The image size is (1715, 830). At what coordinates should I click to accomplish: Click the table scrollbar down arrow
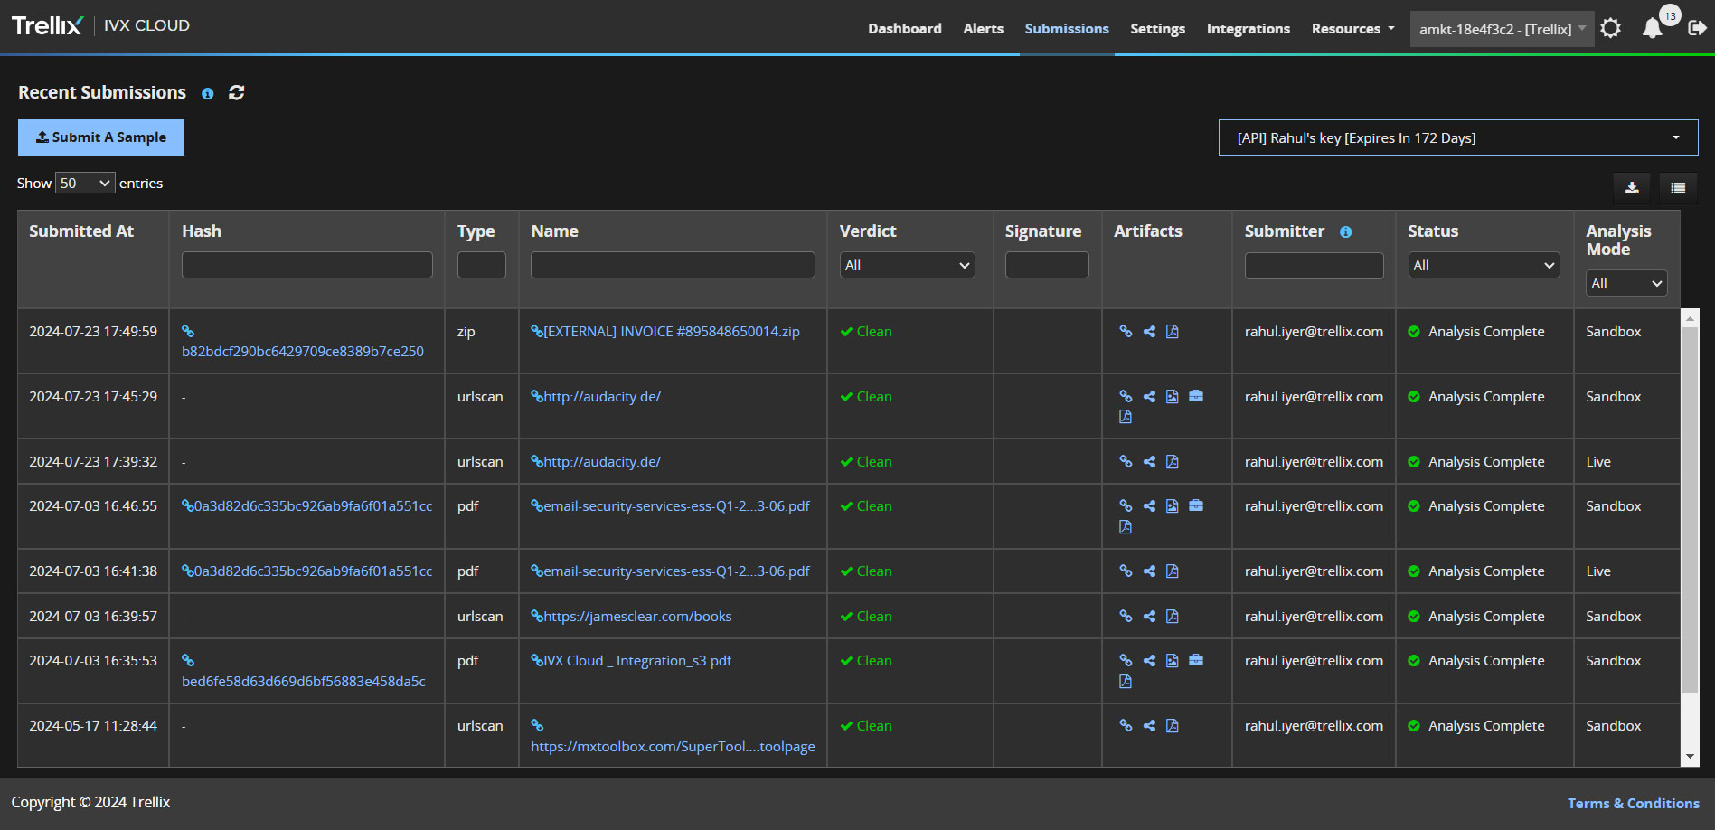1690,758
